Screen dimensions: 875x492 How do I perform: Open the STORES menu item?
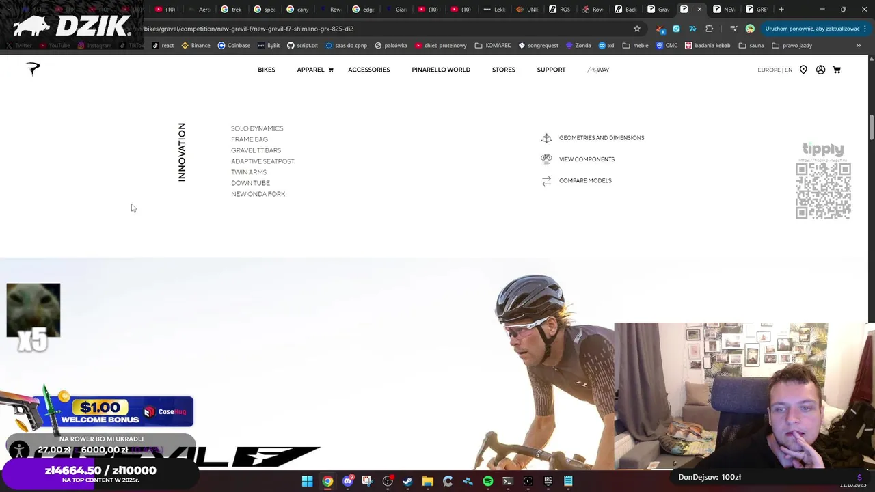(x=504, y=70)
